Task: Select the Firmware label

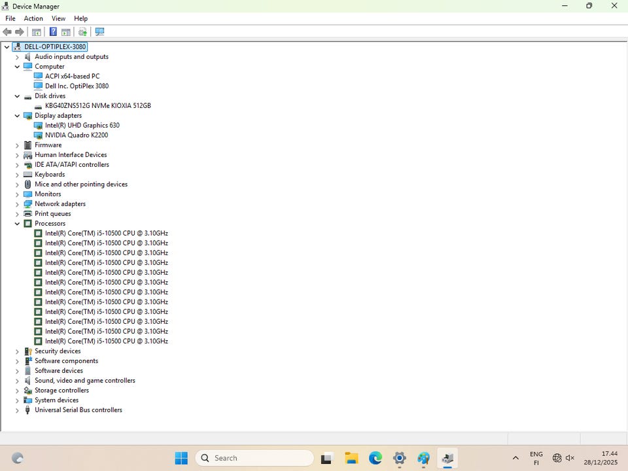Action: [x=48, y=145]
